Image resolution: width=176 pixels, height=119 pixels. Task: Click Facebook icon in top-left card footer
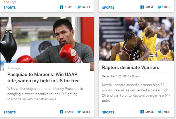[x=61, y=7]
